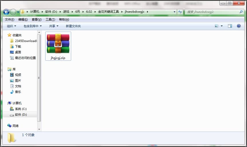Click the 图片 library icon
247x147 pixels.
pyautogui.click(x=12, y=81)
